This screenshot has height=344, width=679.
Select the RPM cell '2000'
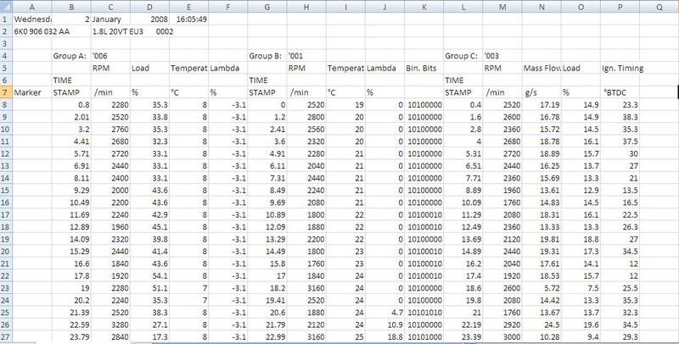110,190
